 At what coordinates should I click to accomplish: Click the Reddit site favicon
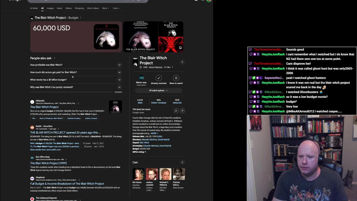(32, 128)
